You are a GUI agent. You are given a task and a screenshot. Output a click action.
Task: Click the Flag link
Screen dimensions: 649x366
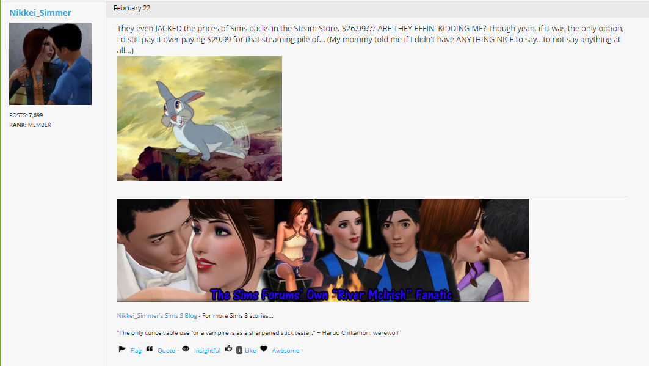pyautogui.click(x=136, y=350)
